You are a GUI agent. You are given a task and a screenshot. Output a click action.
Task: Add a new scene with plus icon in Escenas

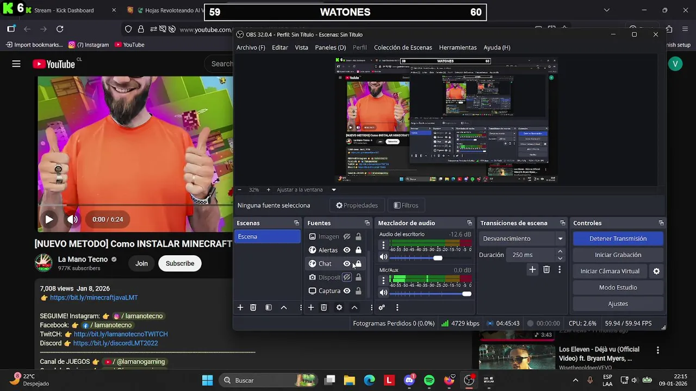click(x=240, y=307)
